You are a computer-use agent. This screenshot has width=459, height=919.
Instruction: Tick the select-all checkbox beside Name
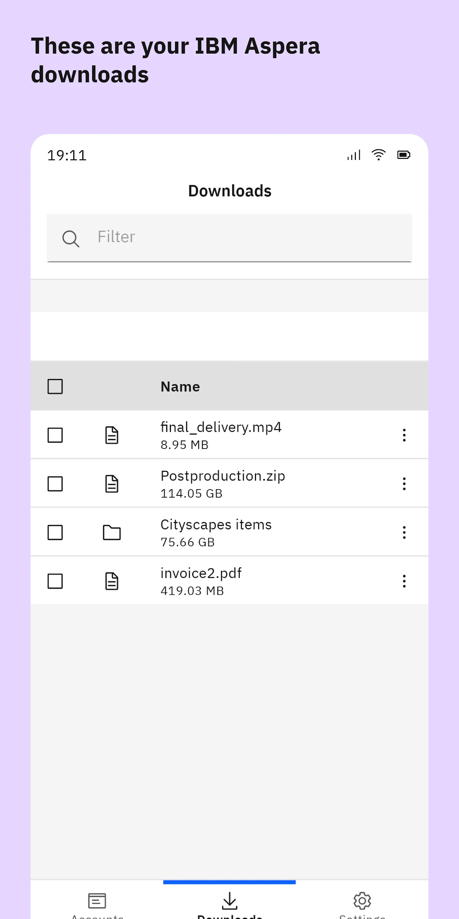[x=55, y=386]
